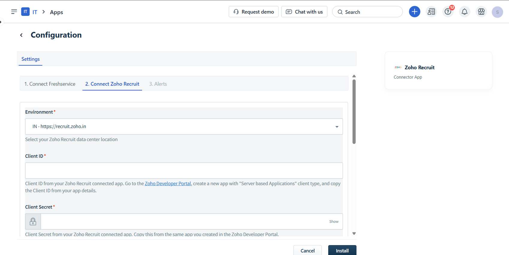Open the user profile avatar
This screenshot has height=255, width=509.
coord(497,12)
